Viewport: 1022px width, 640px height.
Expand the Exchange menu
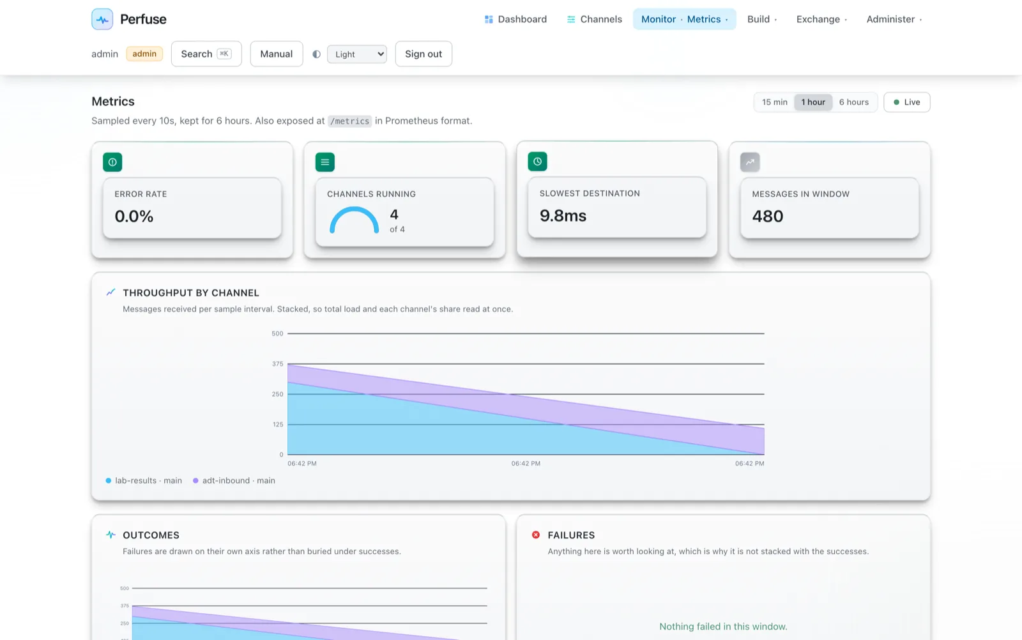821,19
